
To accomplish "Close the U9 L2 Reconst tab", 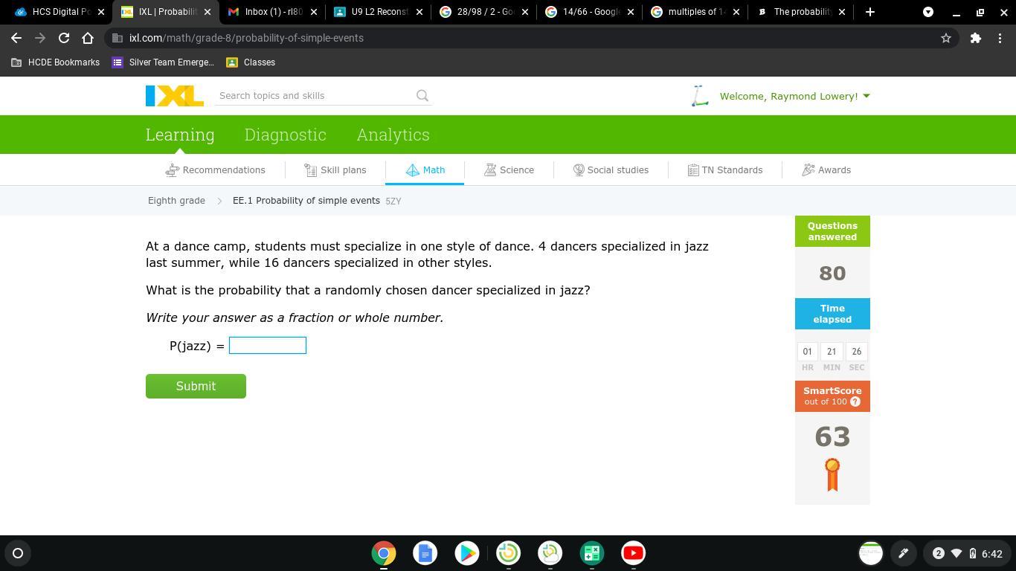I will [x=419, y=12].
